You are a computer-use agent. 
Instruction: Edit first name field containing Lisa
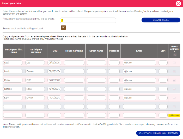point(13,63)
